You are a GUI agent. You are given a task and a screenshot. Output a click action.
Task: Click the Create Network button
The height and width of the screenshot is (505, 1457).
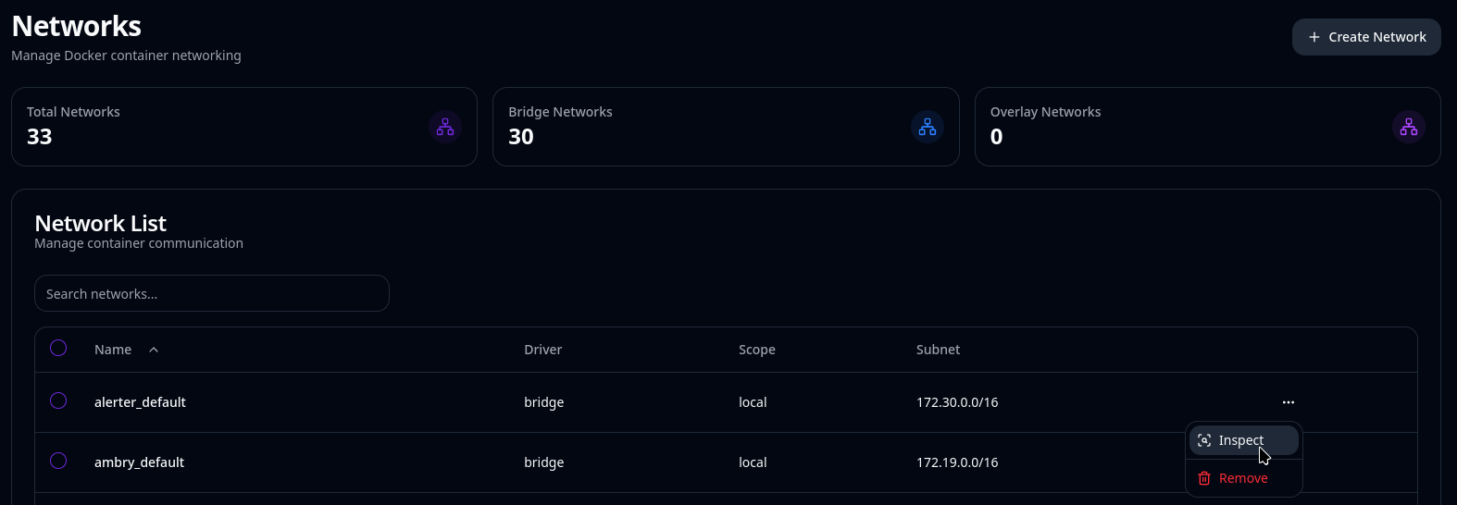(1366, 37)
